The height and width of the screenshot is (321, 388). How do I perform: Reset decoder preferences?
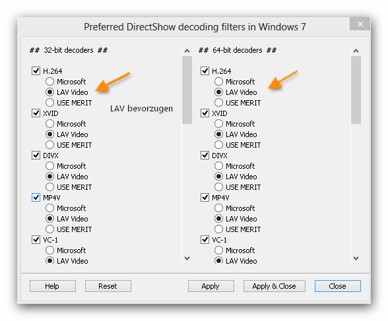108,286
